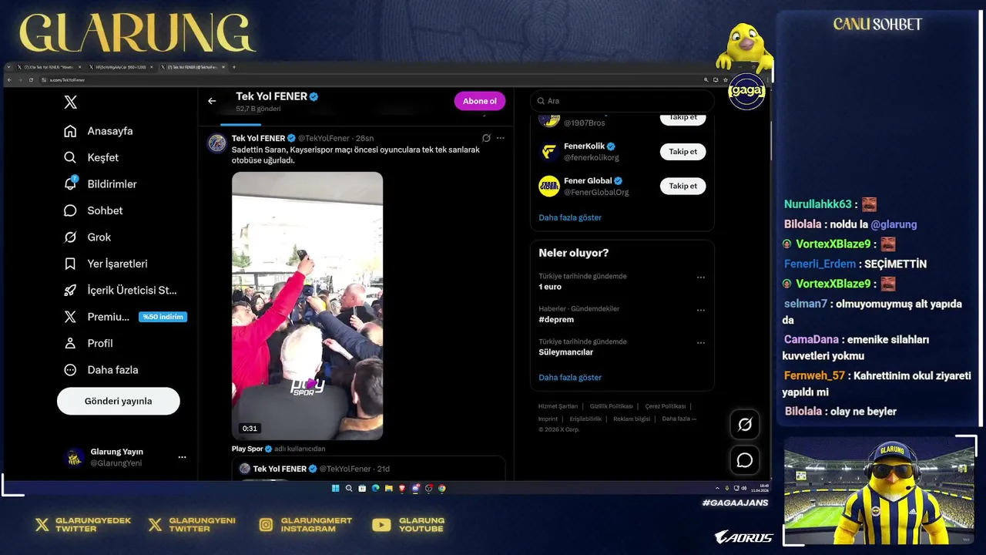The width and height of the screenshot is (986, 555).
Task: Click FenerKolik account avatar
Action: [549, 152]
